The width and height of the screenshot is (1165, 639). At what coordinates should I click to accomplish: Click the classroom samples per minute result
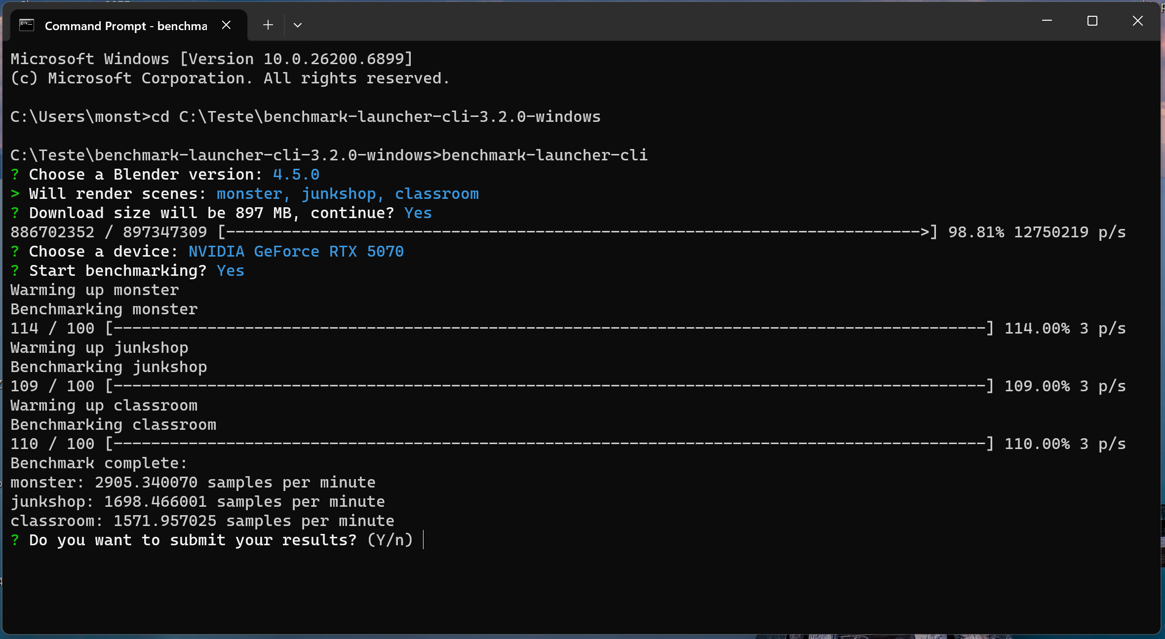[202, 521]
